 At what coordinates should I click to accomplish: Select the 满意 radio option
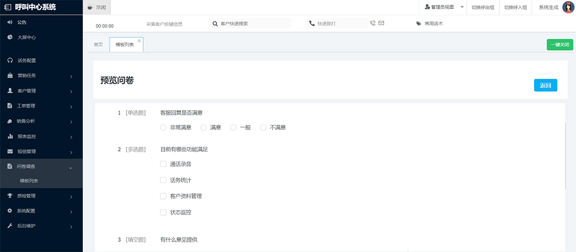[204, 128]
